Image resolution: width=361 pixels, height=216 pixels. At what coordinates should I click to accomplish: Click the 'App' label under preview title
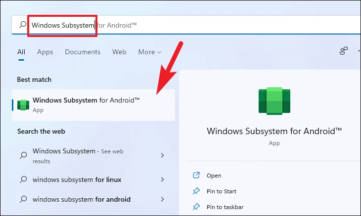click(x=274, y=143)
